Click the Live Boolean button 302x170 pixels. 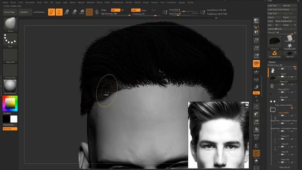point(39,12)
